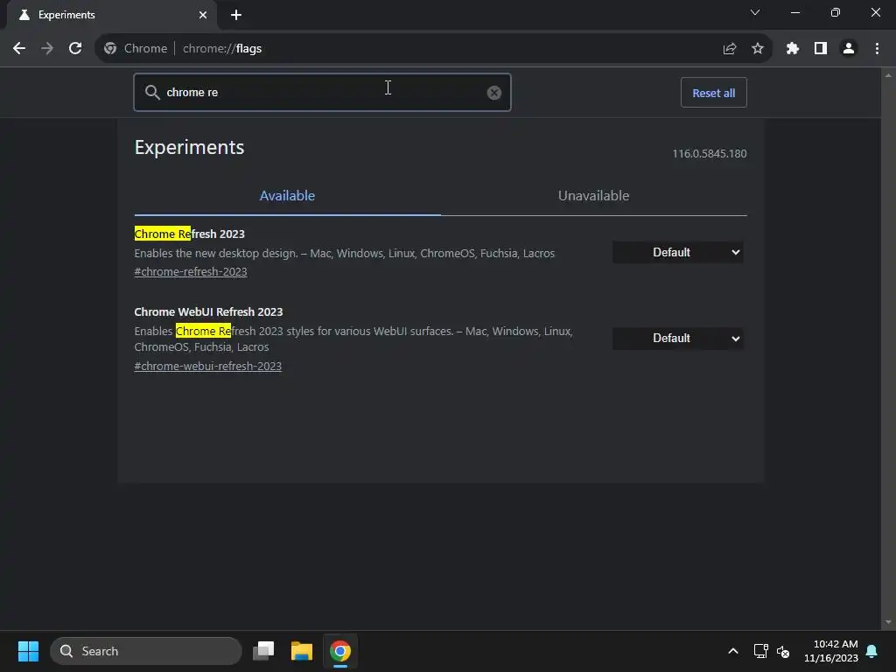
Task: Open network status tray icon
Action: [x=760, y=651]
